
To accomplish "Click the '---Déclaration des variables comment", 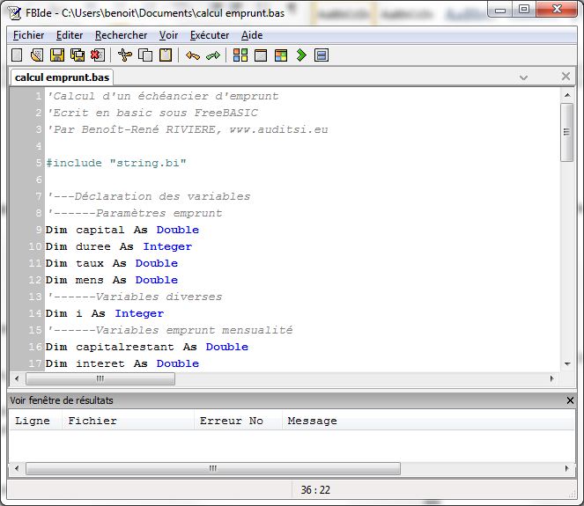I will (x=149, y=196).
